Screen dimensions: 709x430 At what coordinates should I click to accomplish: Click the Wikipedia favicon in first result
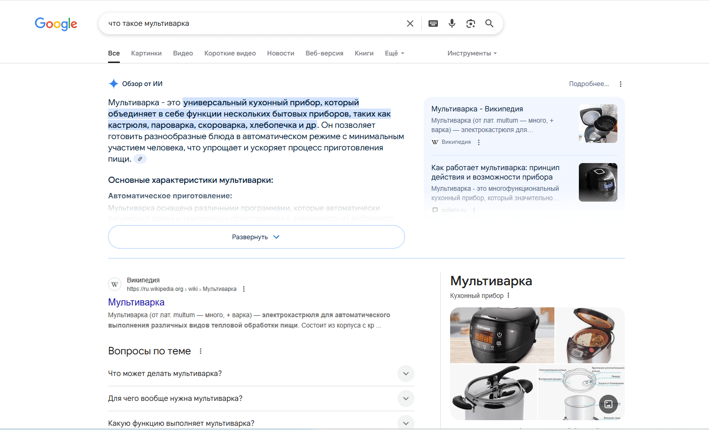(x=115, y=284)
